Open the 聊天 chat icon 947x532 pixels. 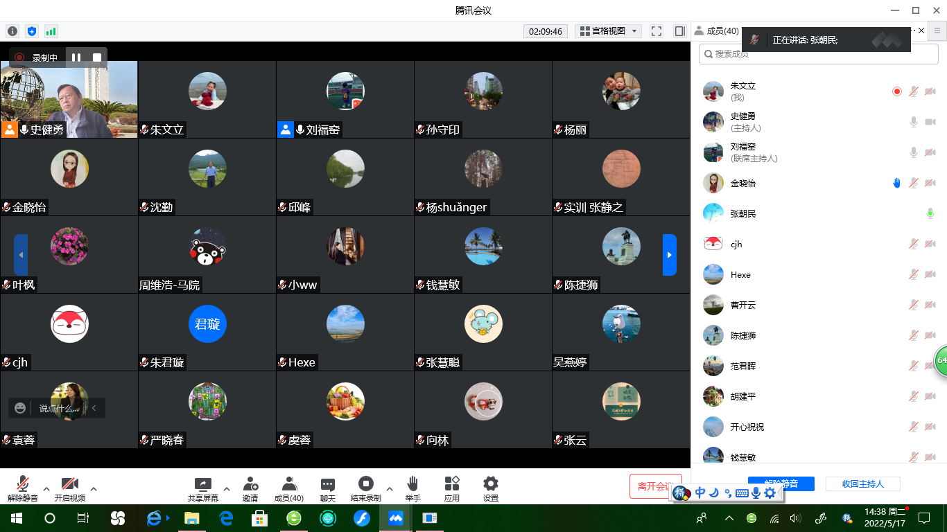coord(328,488)
